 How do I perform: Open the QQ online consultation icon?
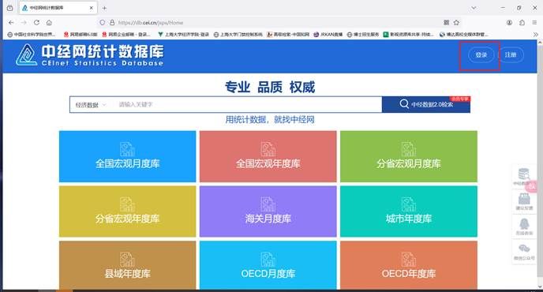click(524, 226)
